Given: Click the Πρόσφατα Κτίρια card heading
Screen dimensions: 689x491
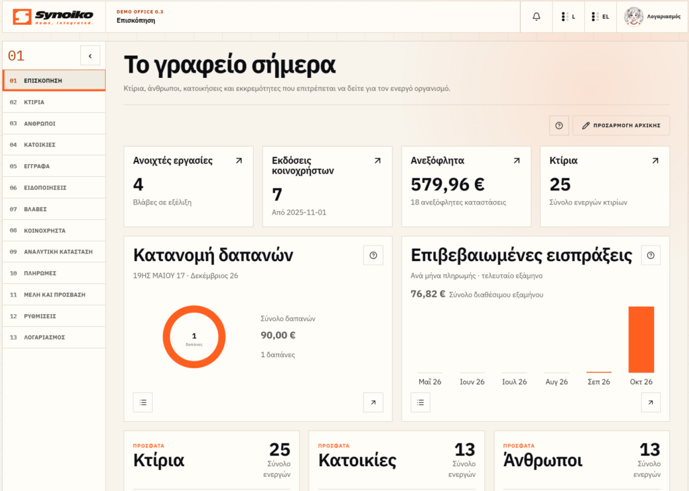Looking at the screenshot, I should pos(159,460).
